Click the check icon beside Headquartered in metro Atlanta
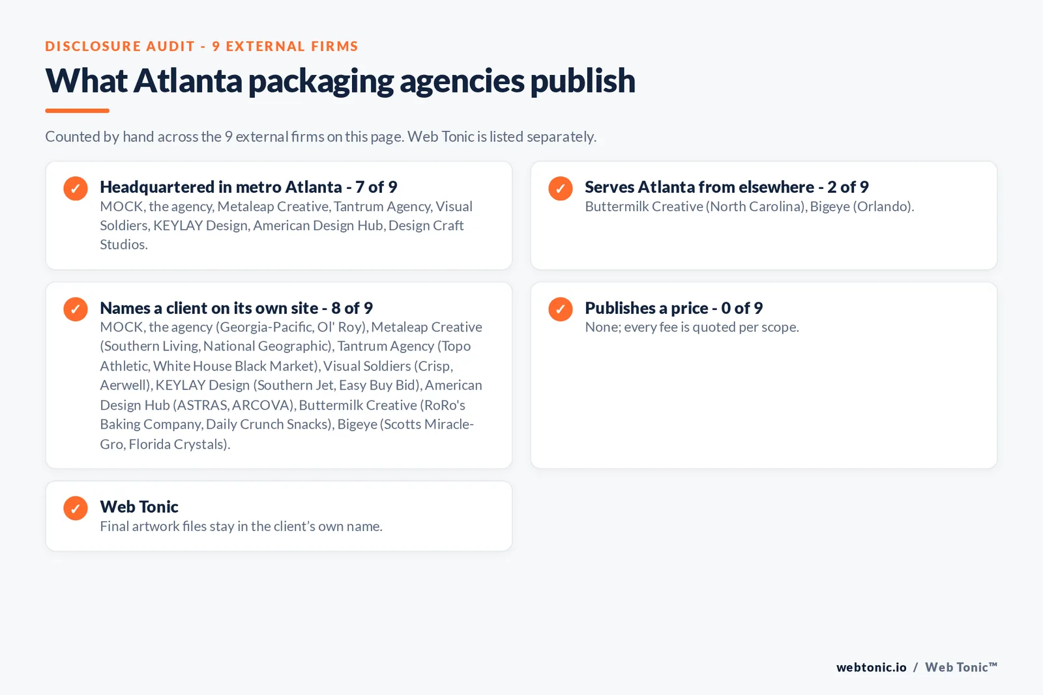The width and height of the screenshot is (1043, 695). (x=76, y=188)
